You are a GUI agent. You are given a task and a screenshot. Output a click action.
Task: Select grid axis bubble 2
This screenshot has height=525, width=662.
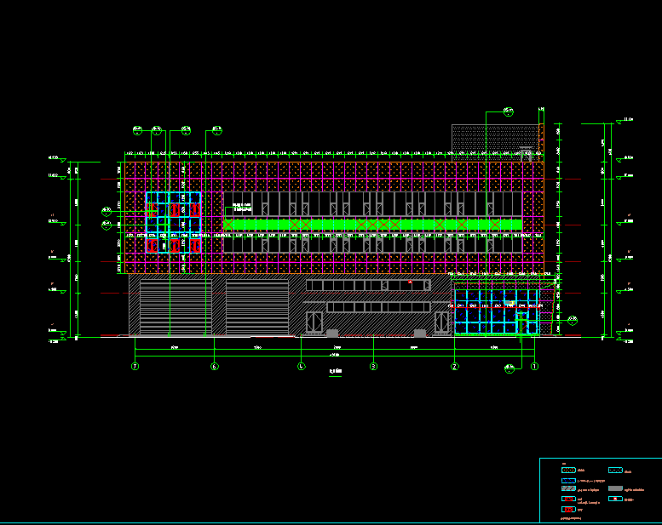(455, 367)
